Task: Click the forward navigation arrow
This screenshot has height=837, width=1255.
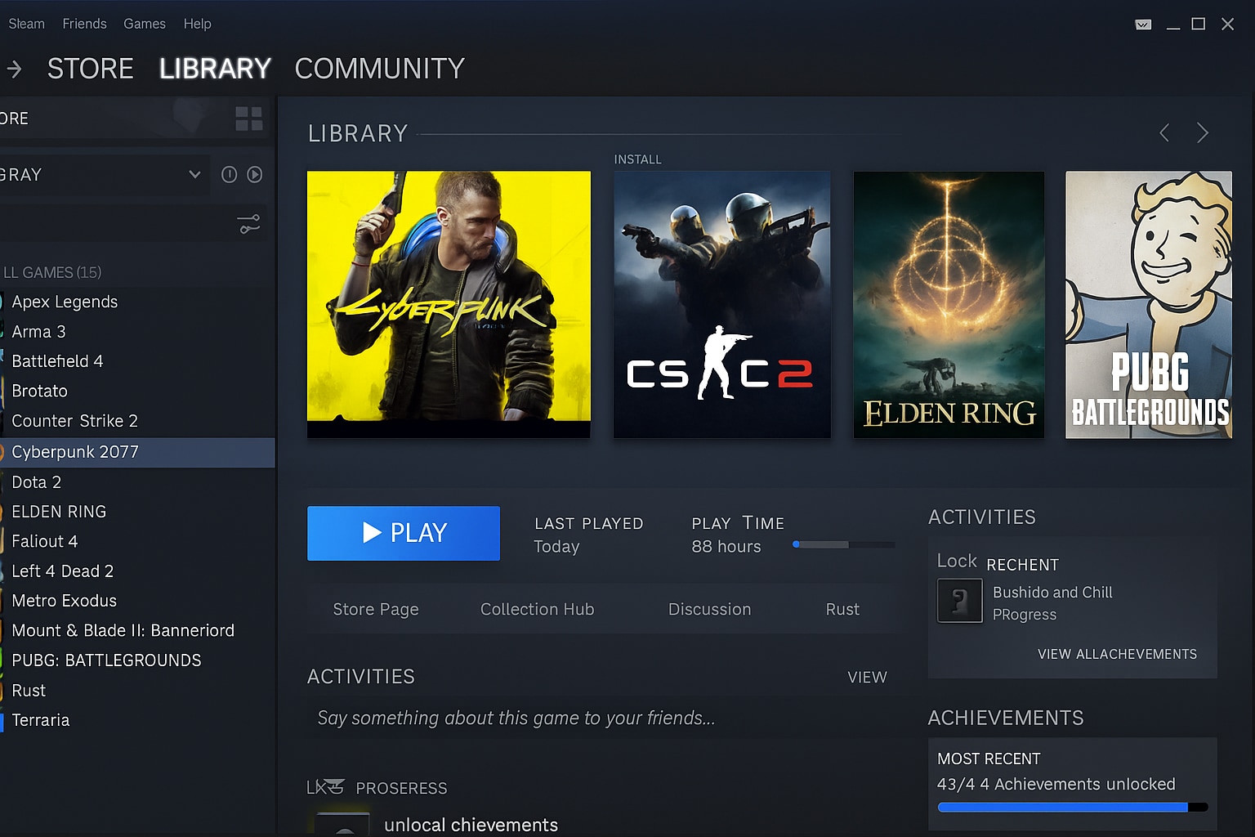Action: (14, 69)
